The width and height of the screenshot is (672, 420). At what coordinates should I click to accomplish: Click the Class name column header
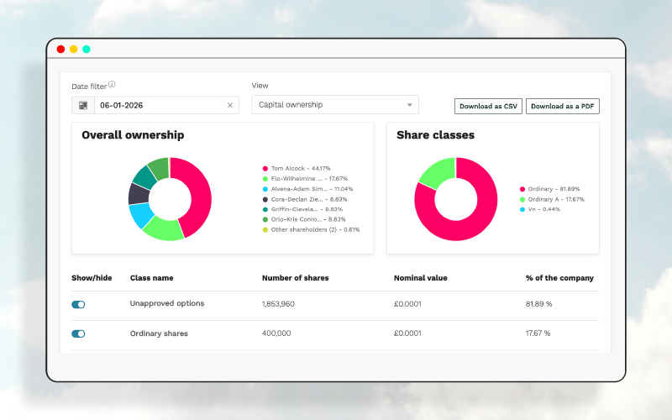point(152,278)
